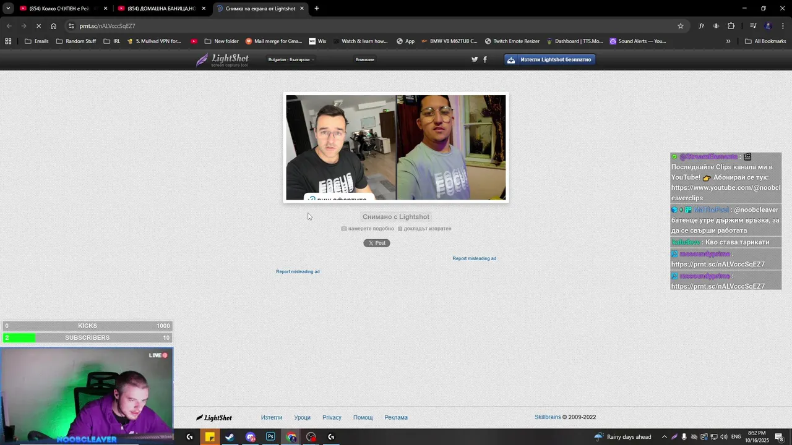Open the Twitch Emote Resizer bookmark
The image size is (792, 445).
(512, 41)
